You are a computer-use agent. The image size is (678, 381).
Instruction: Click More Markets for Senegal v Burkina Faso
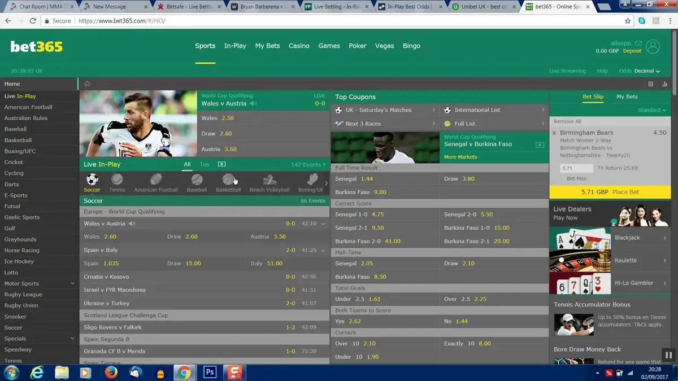460,157
